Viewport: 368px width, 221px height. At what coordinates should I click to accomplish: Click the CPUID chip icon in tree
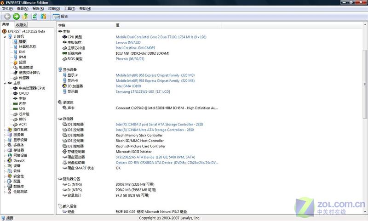(15, 93)
